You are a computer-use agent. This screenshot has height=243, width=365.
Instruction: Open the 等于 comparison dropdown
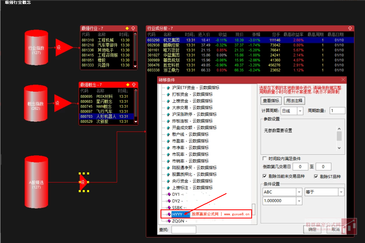(341, 192)
